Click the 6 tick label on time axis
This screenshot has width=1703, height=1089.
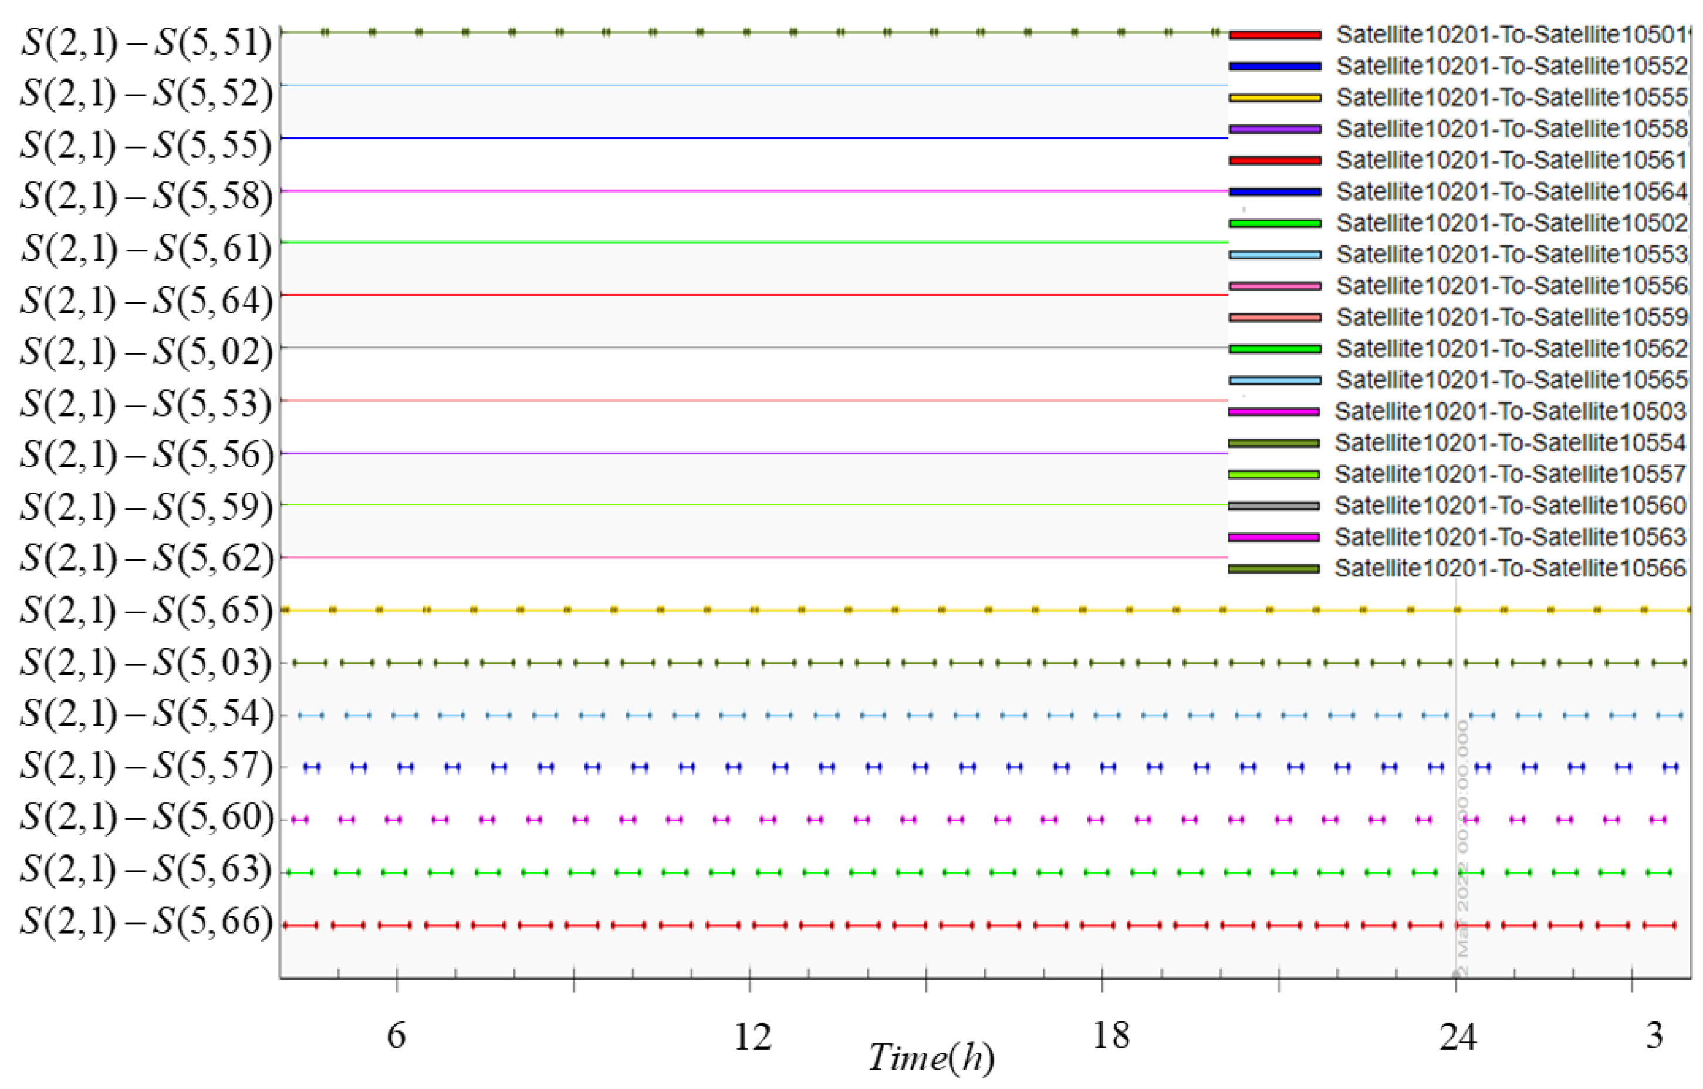[396, 1036]
